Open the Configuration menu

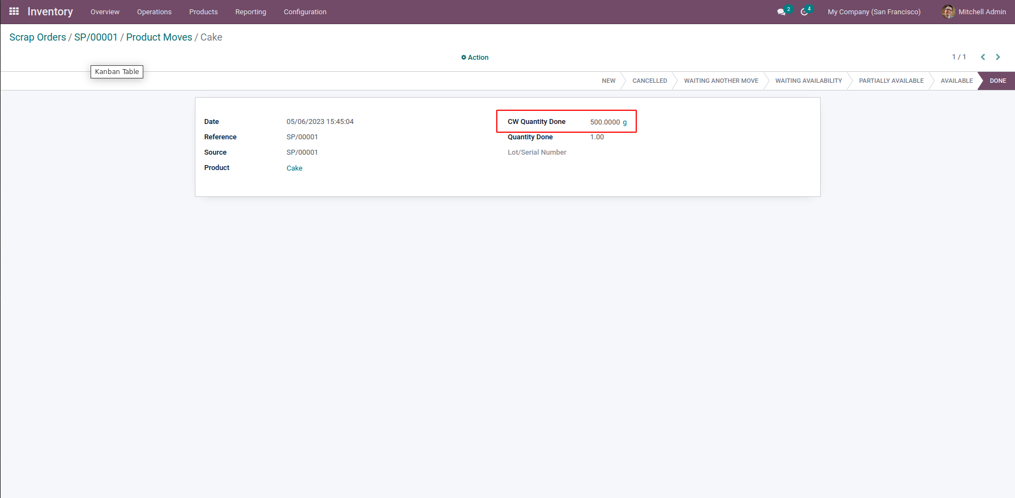(x=305, y=12)
